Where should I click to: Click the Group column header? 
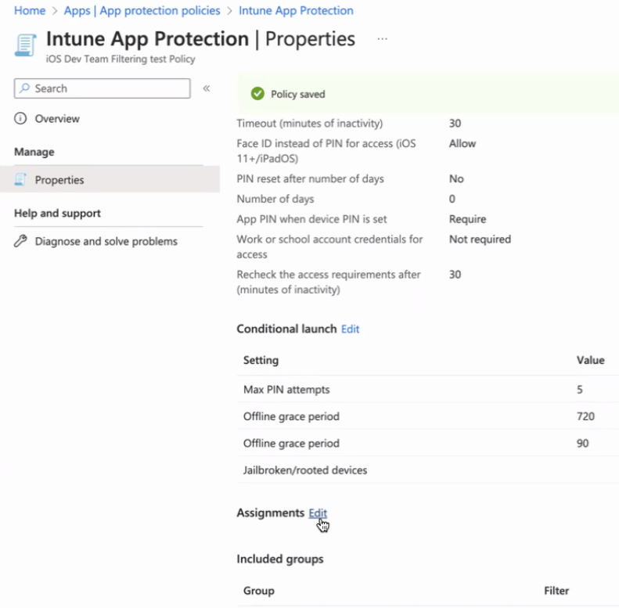pyautogui.click(x=259, y=591)
